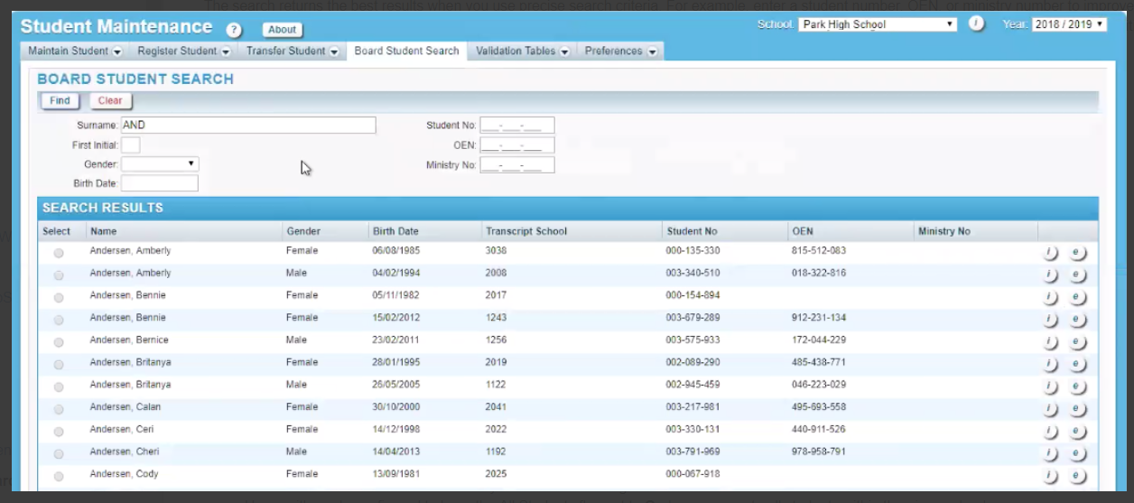The height and width of the screenshot is (503, 1134).
Task: Click the Clear button
Action: coord(110,101)
